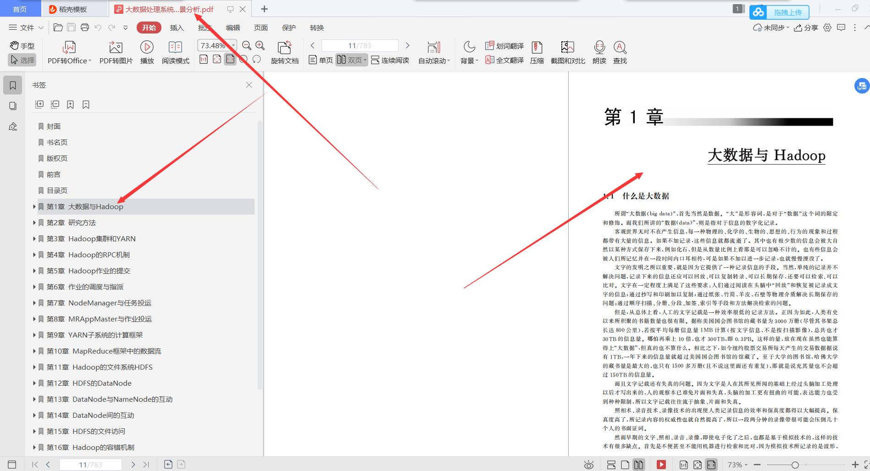Expand 第5章 Hadoop作业的提交 bookmark
This screenshot has height=471, width=870.
point(34,271)
